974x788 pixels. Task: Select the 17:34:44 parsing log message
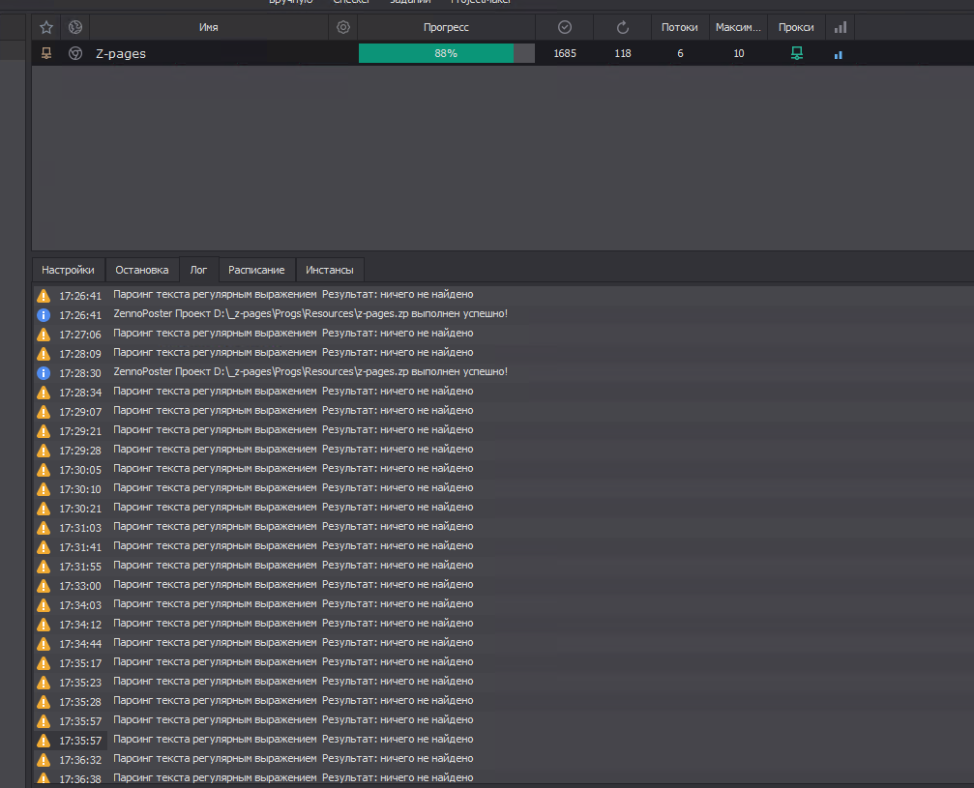293,643
